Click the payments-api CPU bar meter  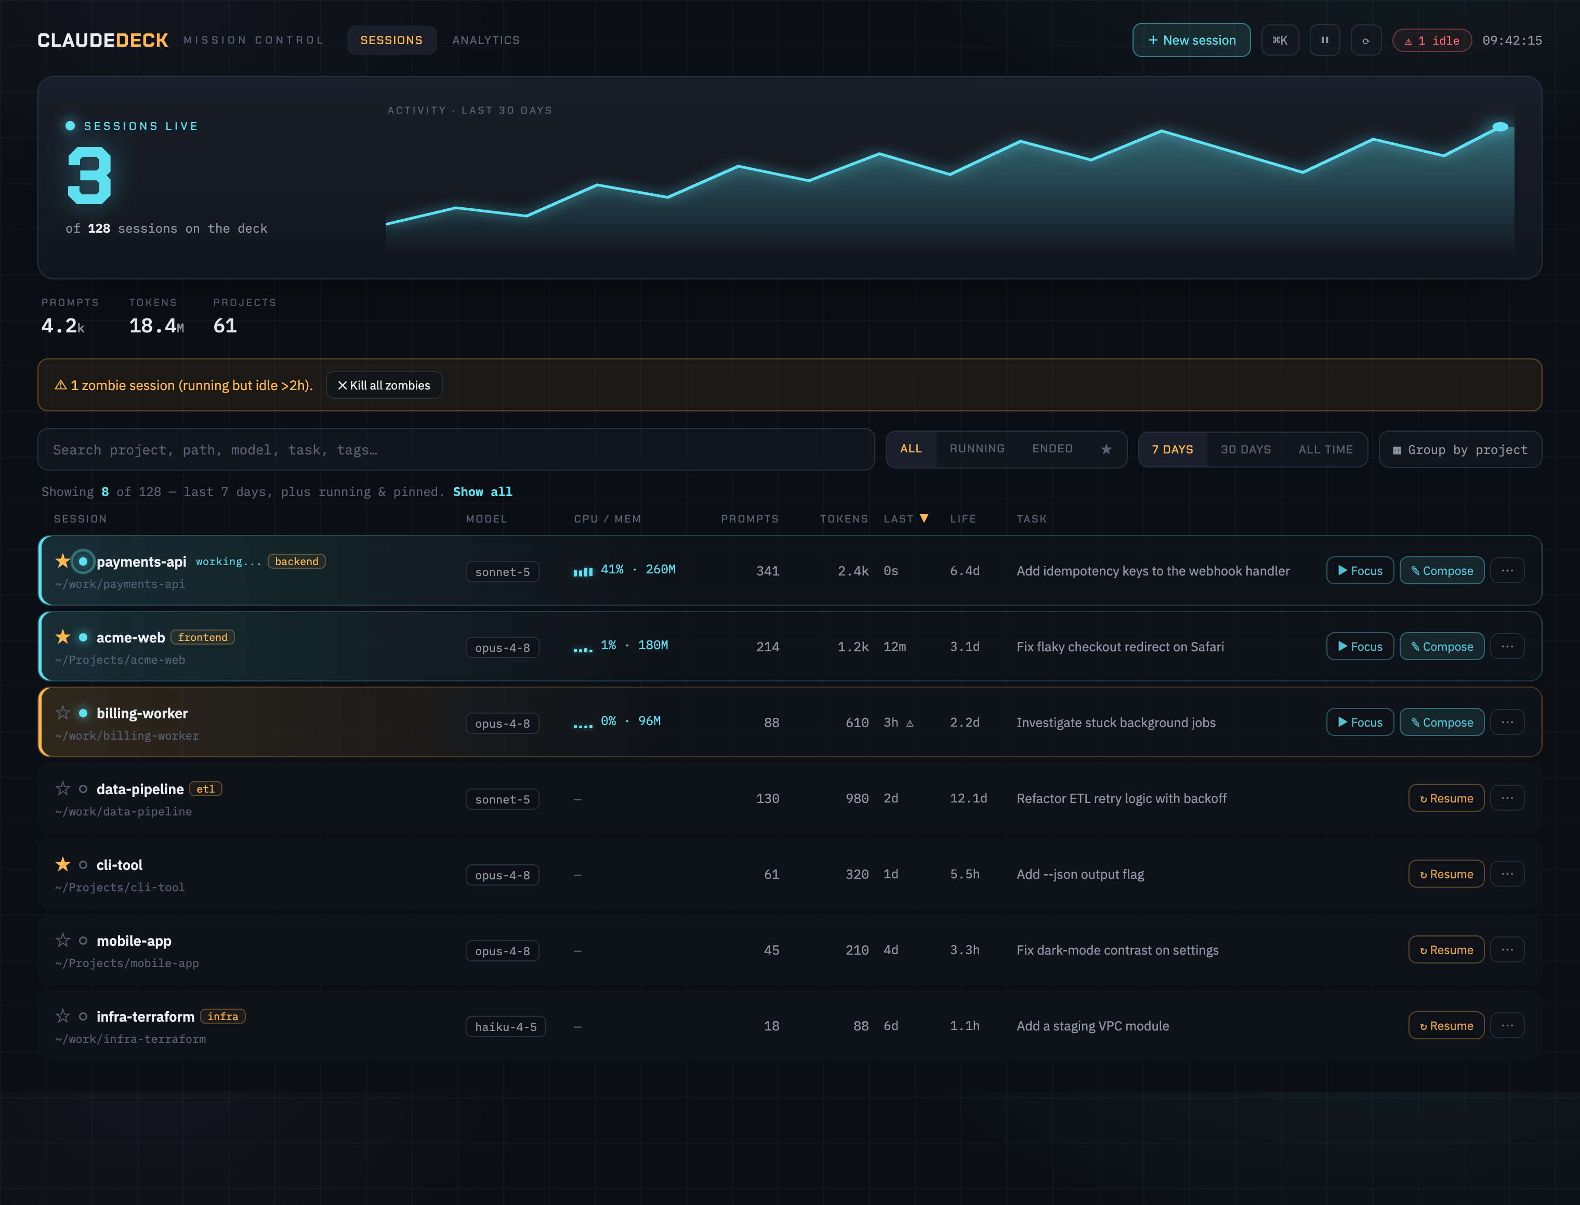pyautogui.click(x=583, y=571)
